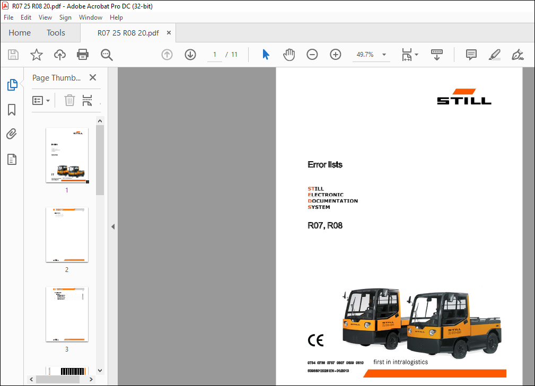The width and height of the screenshot is (535, 386).
Task: Print the document with the printer icon
Action: (x=83, y=55)
